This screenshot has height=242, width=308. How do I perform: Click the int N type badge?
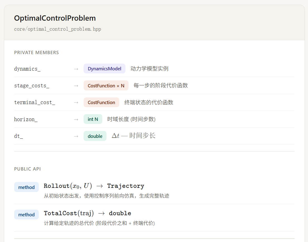click(x=93, y=119)
